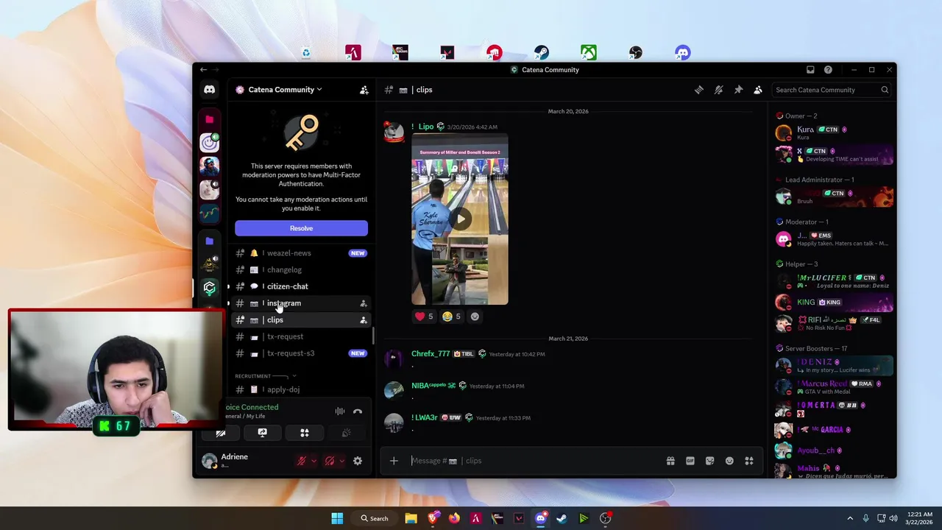Open the citizen-chat channel

(x=301, y=286)
